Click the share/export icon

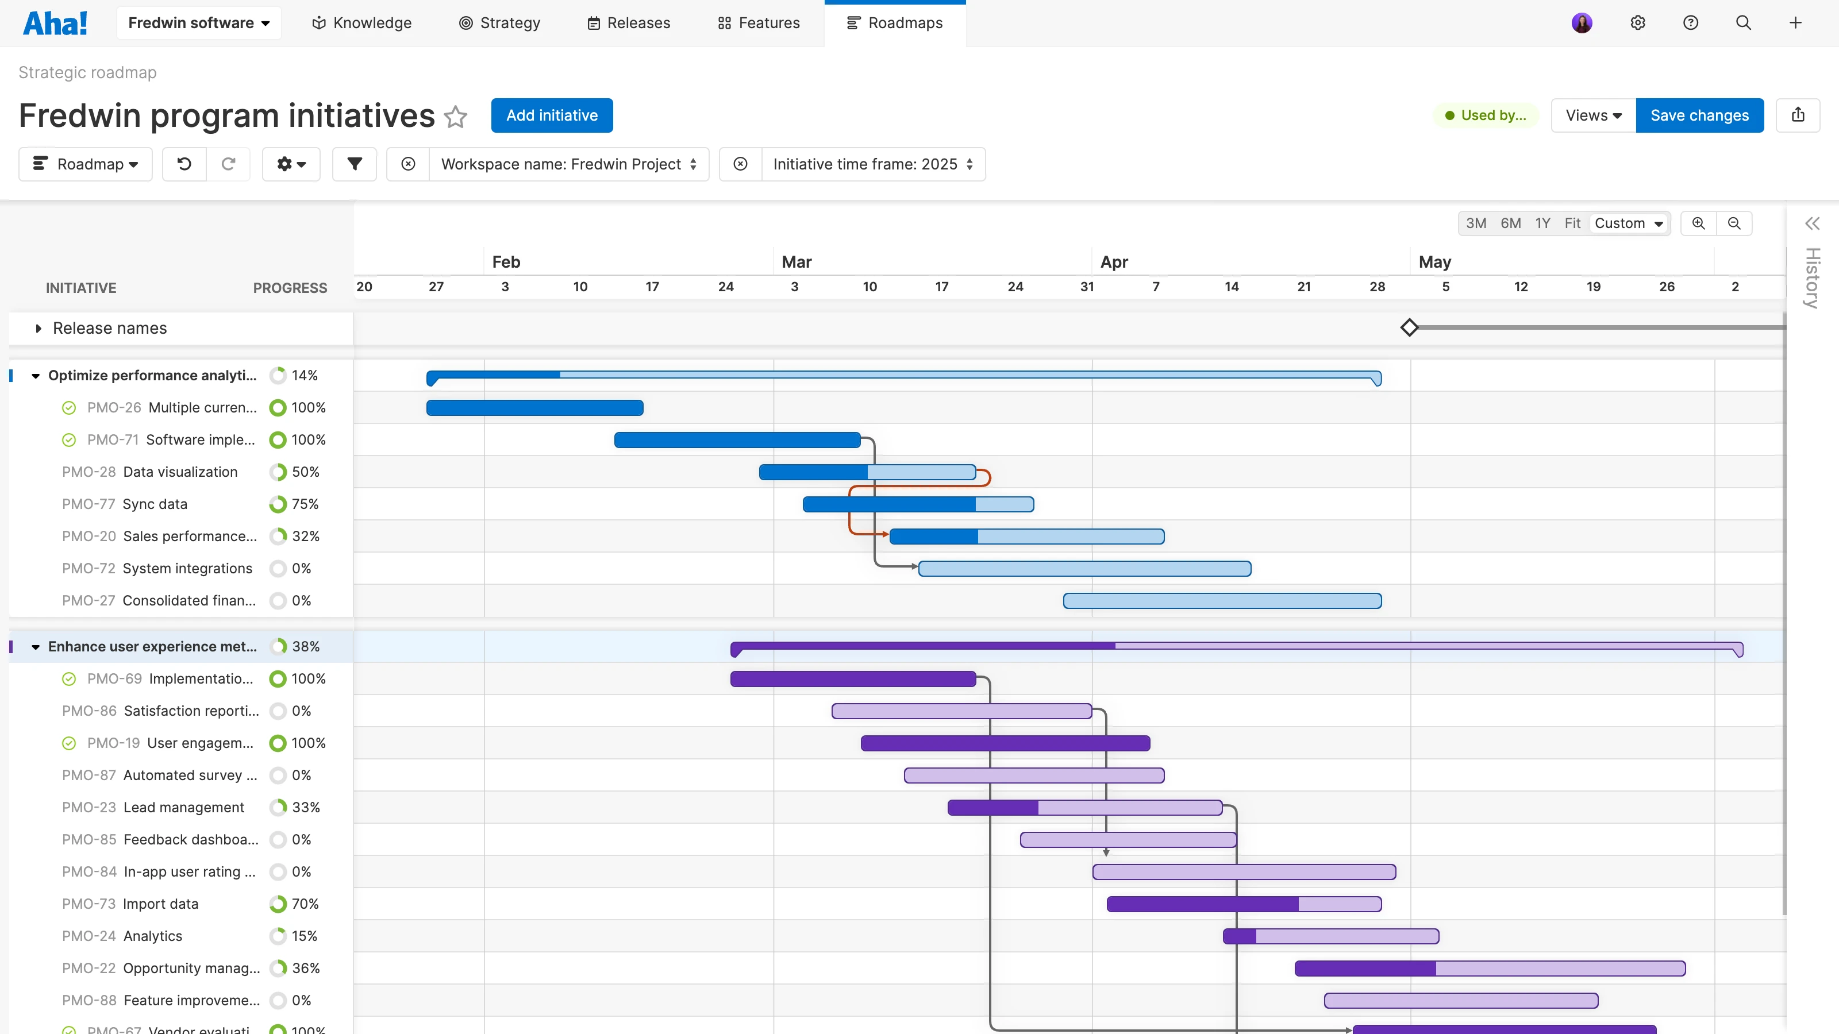pyautogui.click(x=1798, y=115)
